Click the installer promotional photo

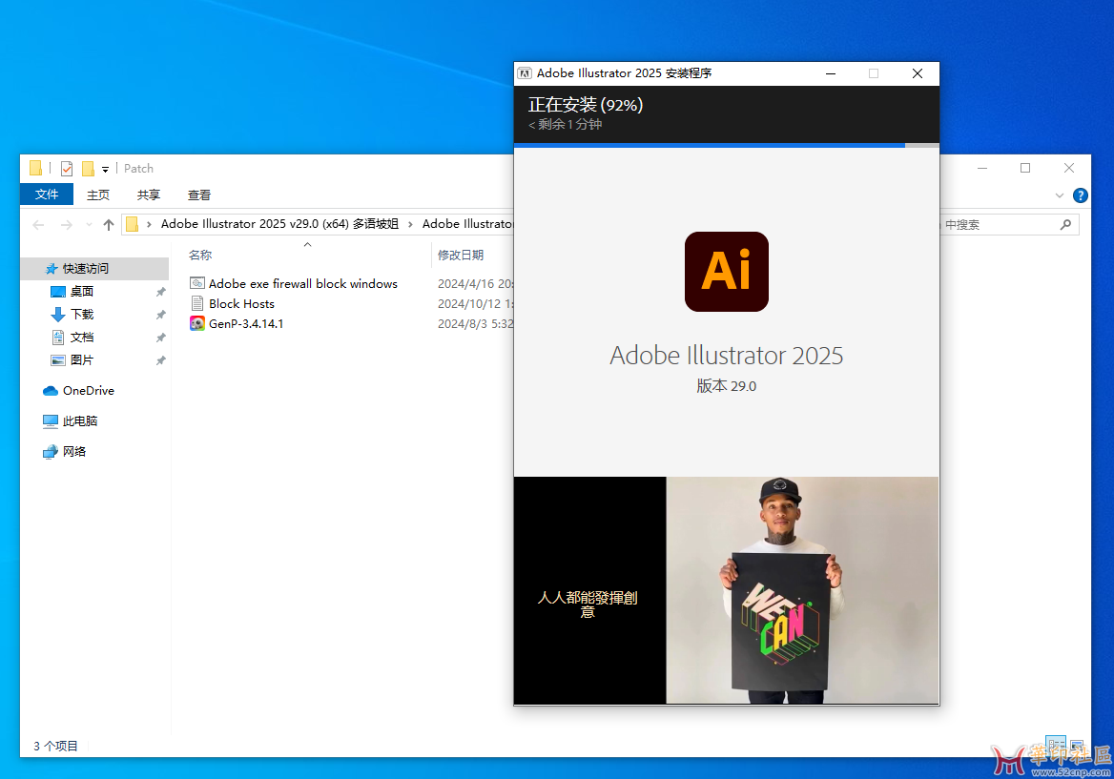[802, 590]
